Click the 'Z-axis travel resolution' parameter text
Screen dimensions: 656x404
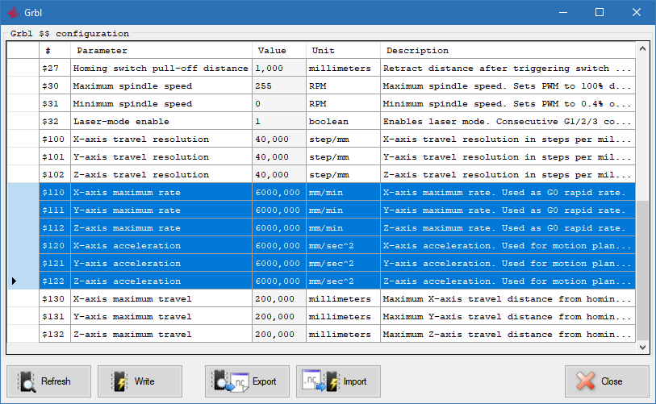pos(141,174)
